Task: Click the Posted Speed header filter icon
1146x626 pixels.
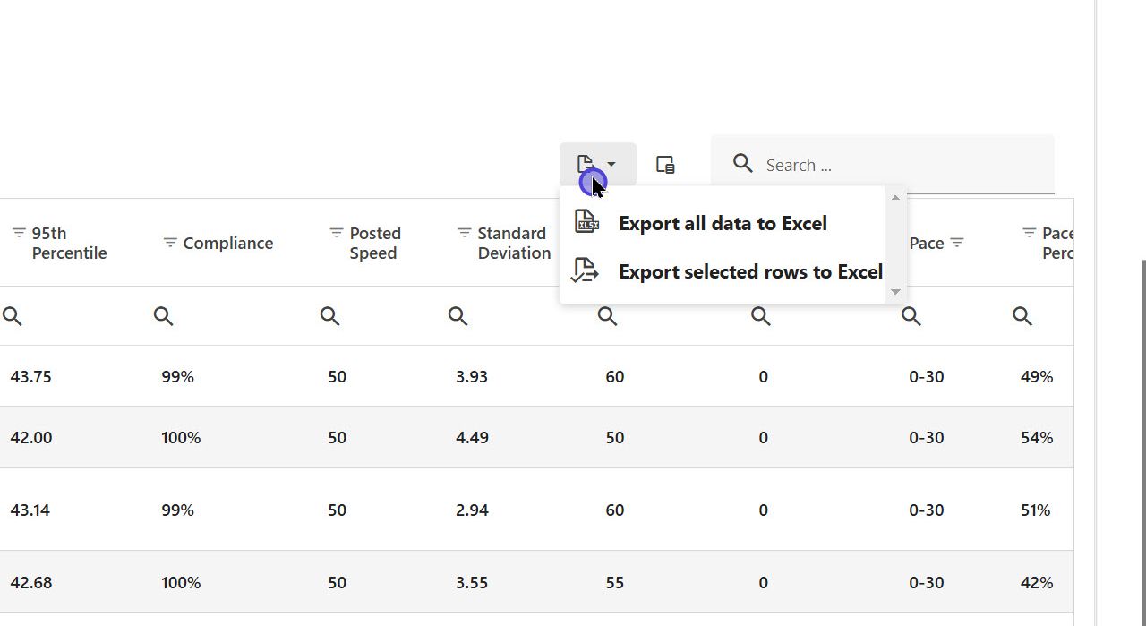Action: tap(337, 233)
